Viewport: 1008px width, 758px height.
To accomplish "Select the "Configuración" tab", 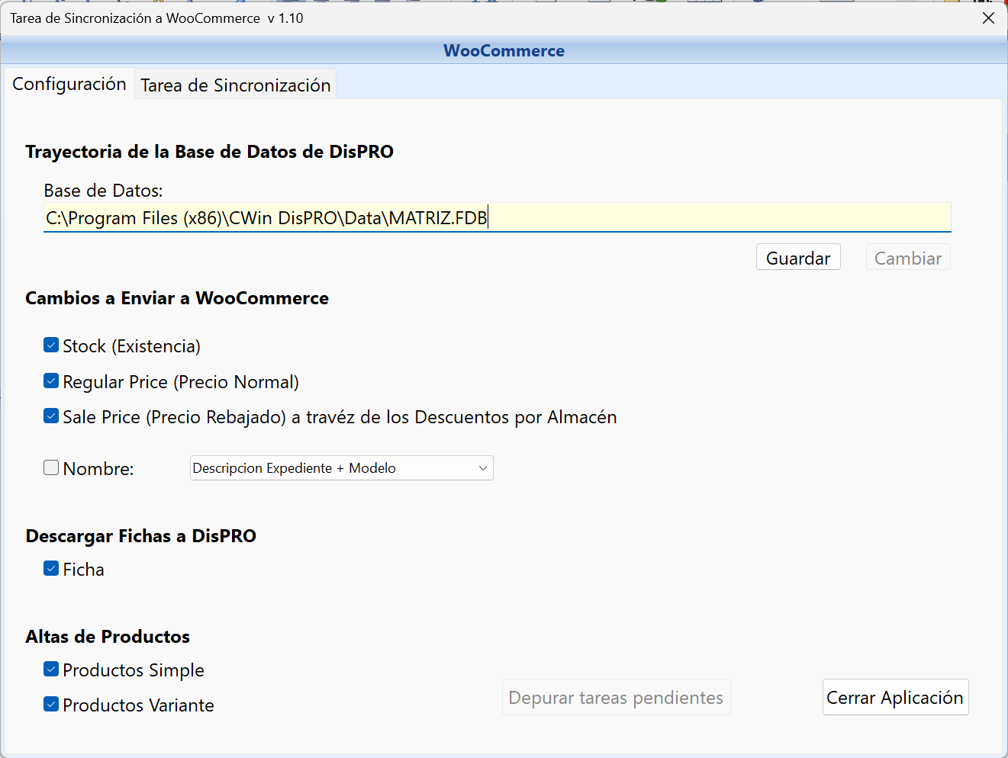I will [x=69, y=84].
